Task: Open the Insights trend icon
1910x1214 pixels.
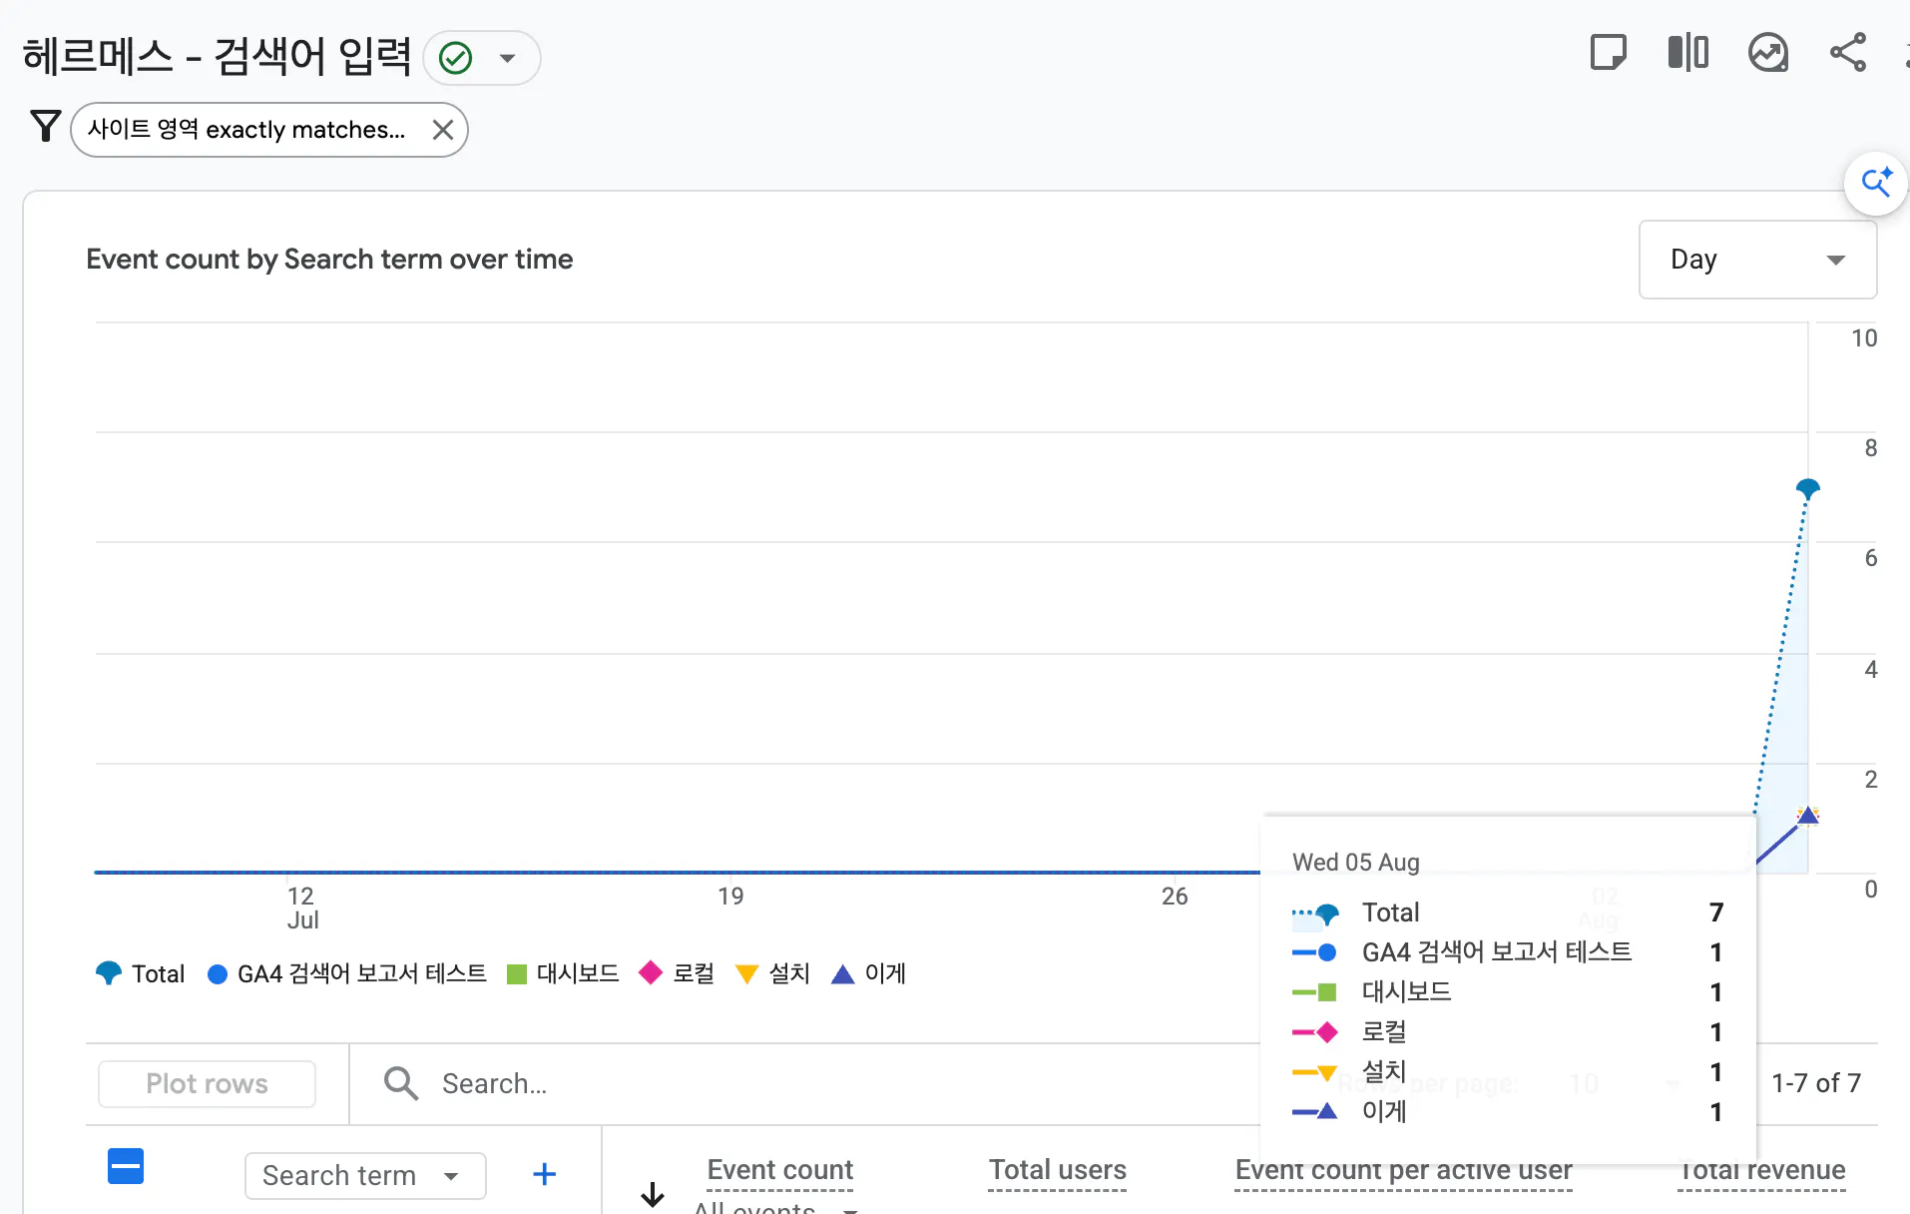Action: (1767, 53)
